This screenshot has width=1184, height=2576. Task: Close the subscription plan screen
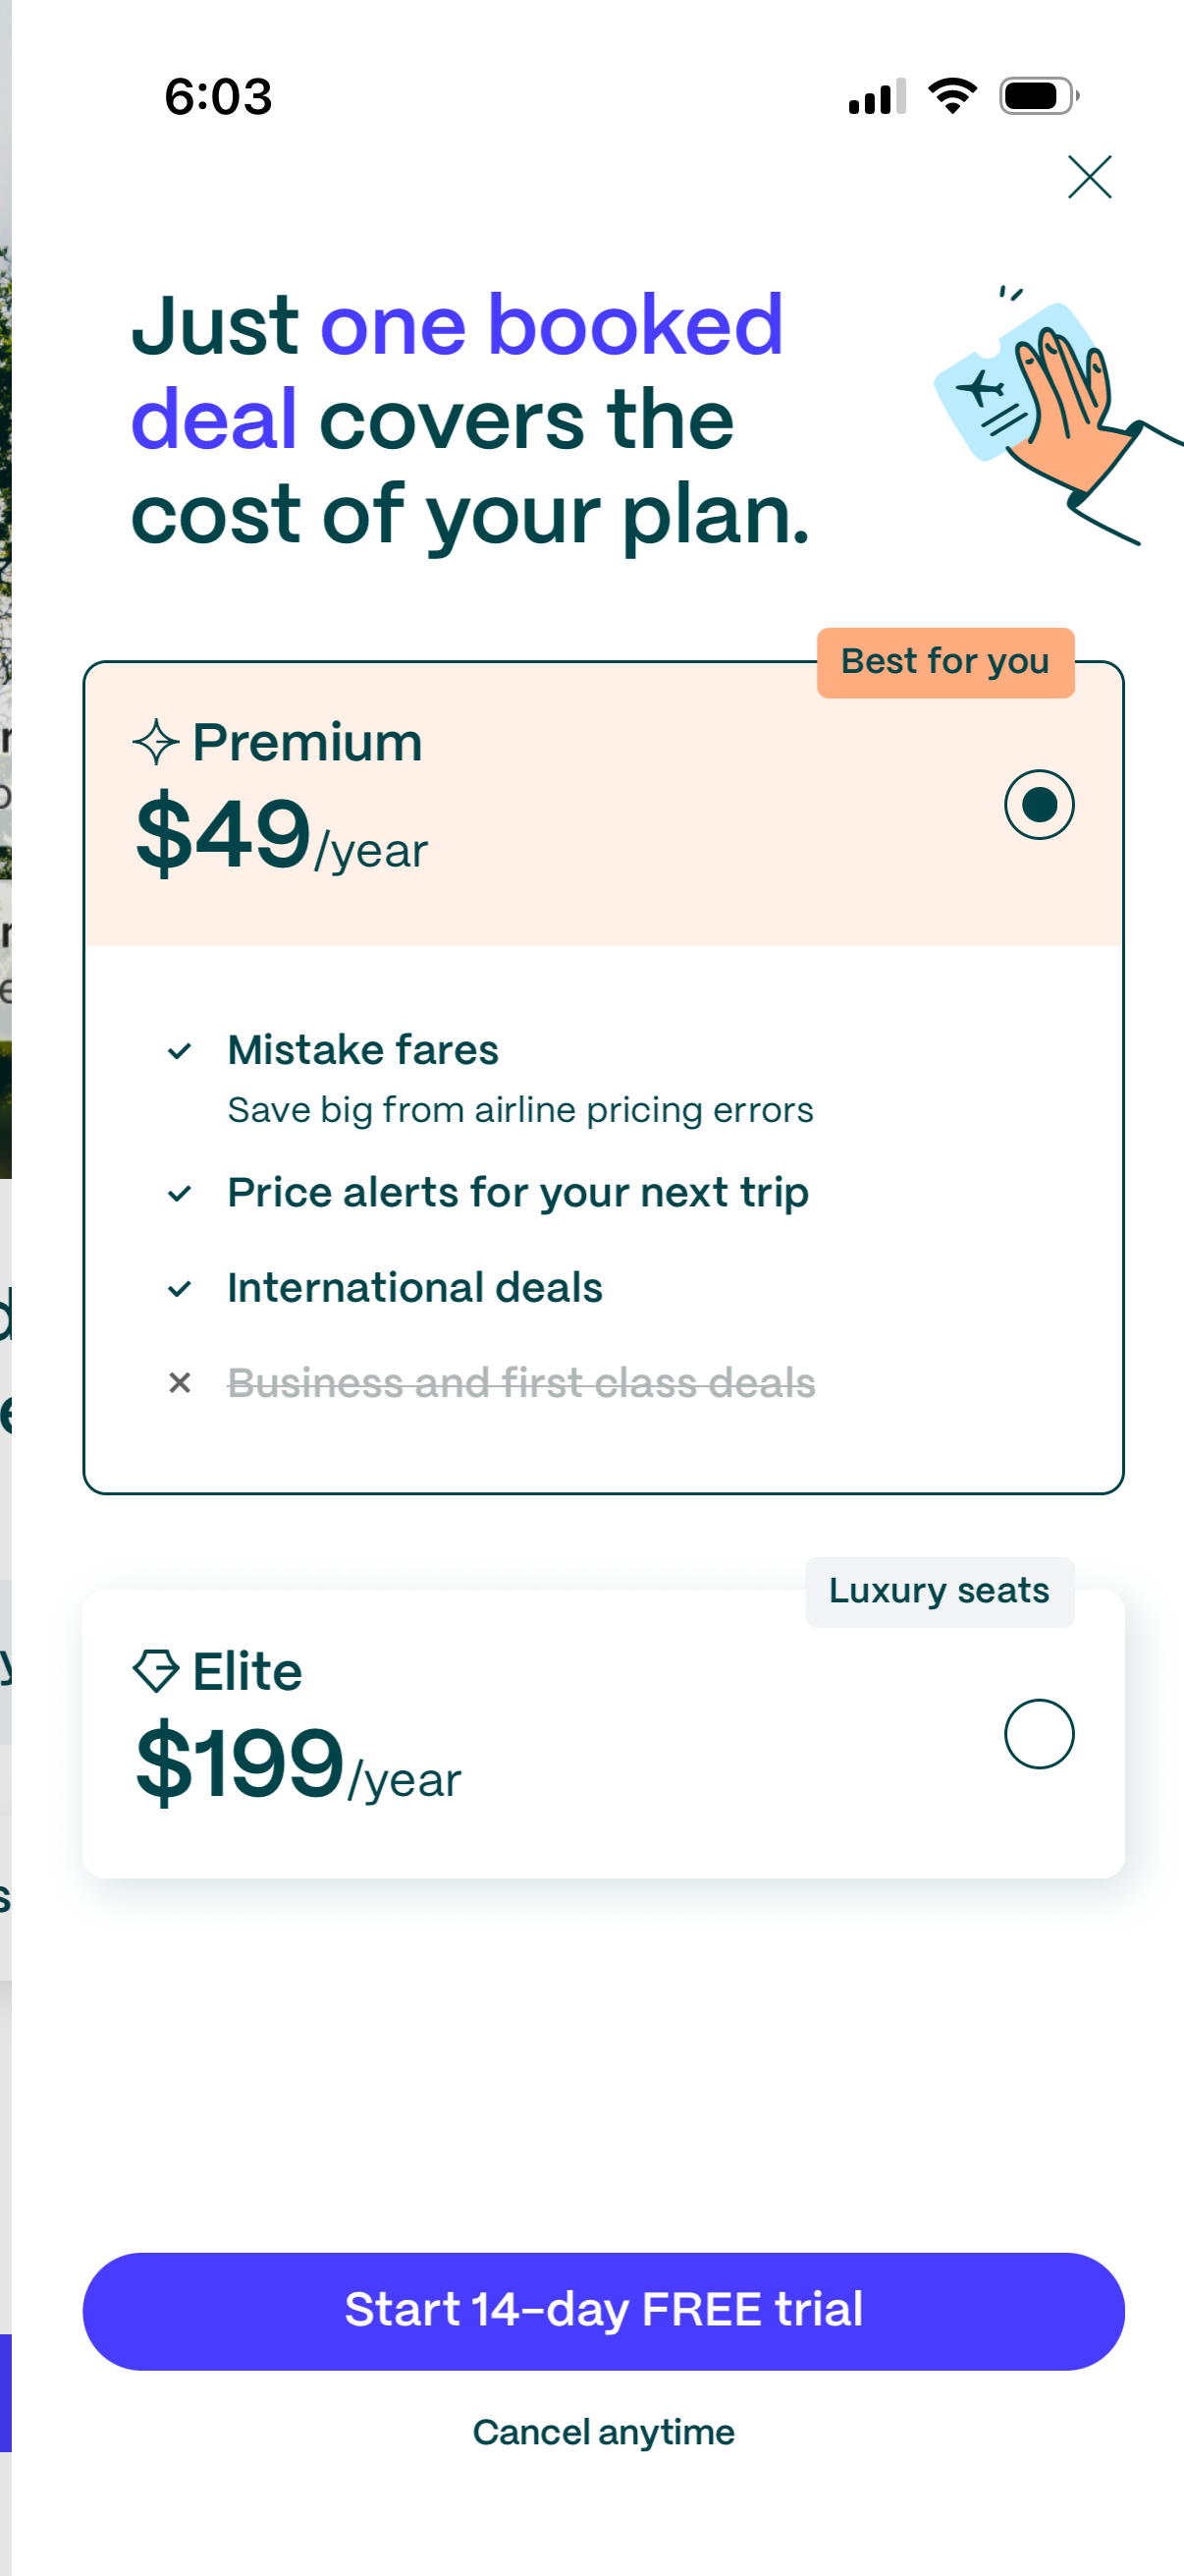pos(1089,178)
